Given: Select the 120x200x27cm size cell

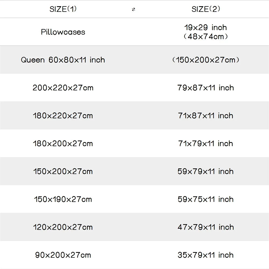Looking at the screenshot, I should coord(63,227).
